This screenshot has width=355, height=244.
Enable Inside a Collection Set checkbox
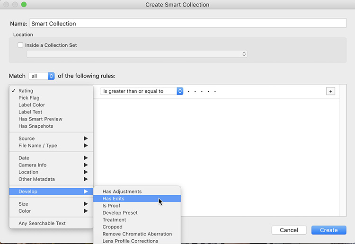click(x=20, y=45)
